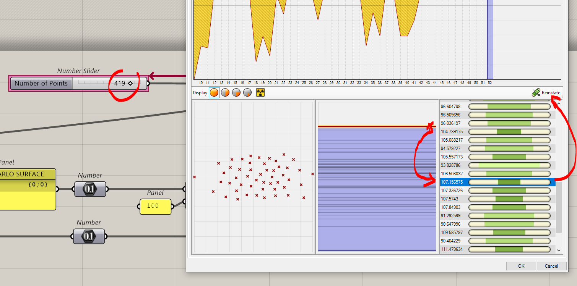Screen dimensions: 577x286
Task: Click the slider value 419
Action: pyautogui.click(x=120, y=83)
